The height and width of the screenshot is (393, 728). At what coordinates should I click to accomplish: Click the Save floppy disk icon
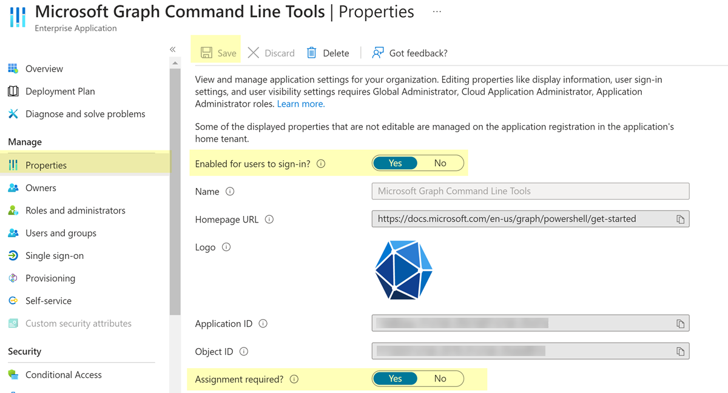206,53
